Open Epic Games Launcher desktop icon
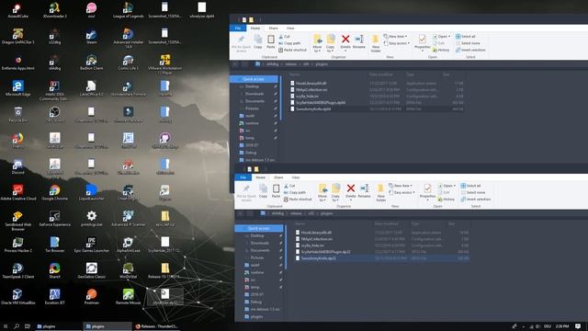Image resolution: width=588 pixels, height=331 pixels. pyautogui.click(x=91, y=245)
